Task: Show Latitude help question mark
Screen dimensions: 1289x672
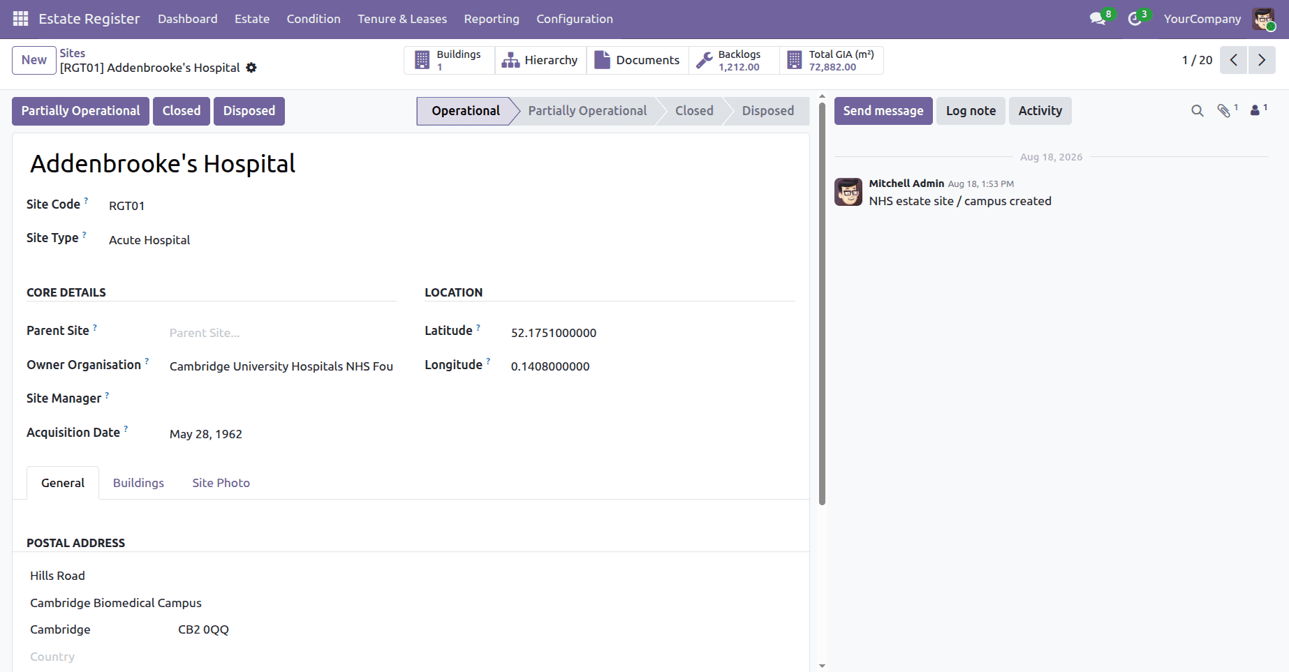Action: click(478, 327)
